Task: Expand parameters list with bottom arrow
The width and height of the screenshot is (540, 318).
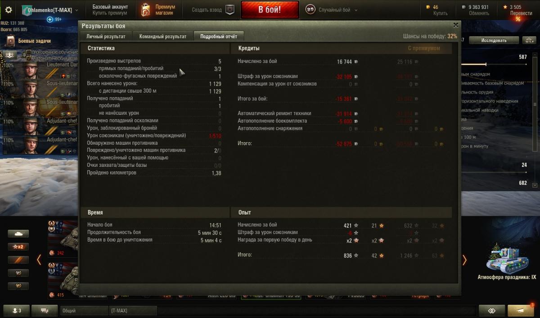Action: pyautogui.click(x=535, y=185)
